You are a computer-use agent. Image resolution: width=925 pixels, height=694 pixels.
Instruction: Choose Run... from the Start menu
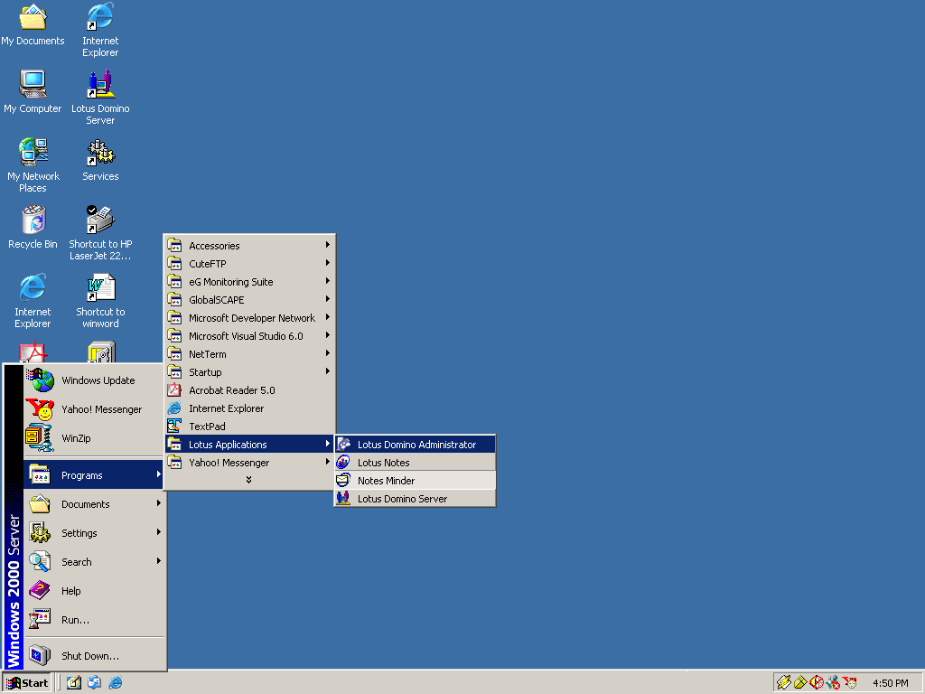(94, 620)
